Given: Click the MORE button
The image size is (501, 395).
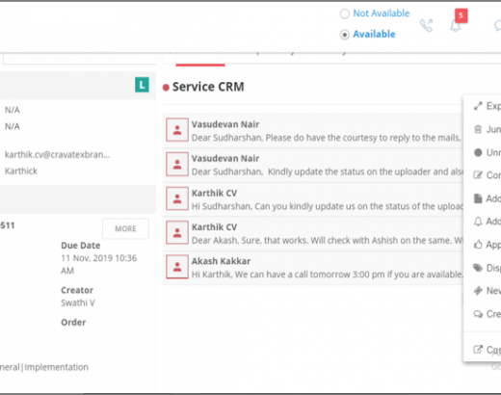Looking at the screenshot, I should (125, 228).
